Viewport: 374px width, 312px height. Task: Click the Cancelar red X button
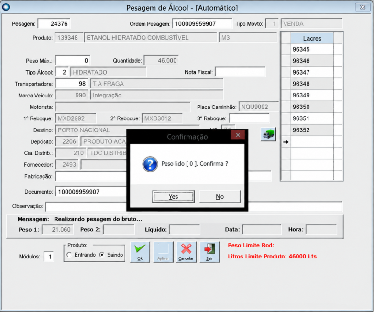186,252
